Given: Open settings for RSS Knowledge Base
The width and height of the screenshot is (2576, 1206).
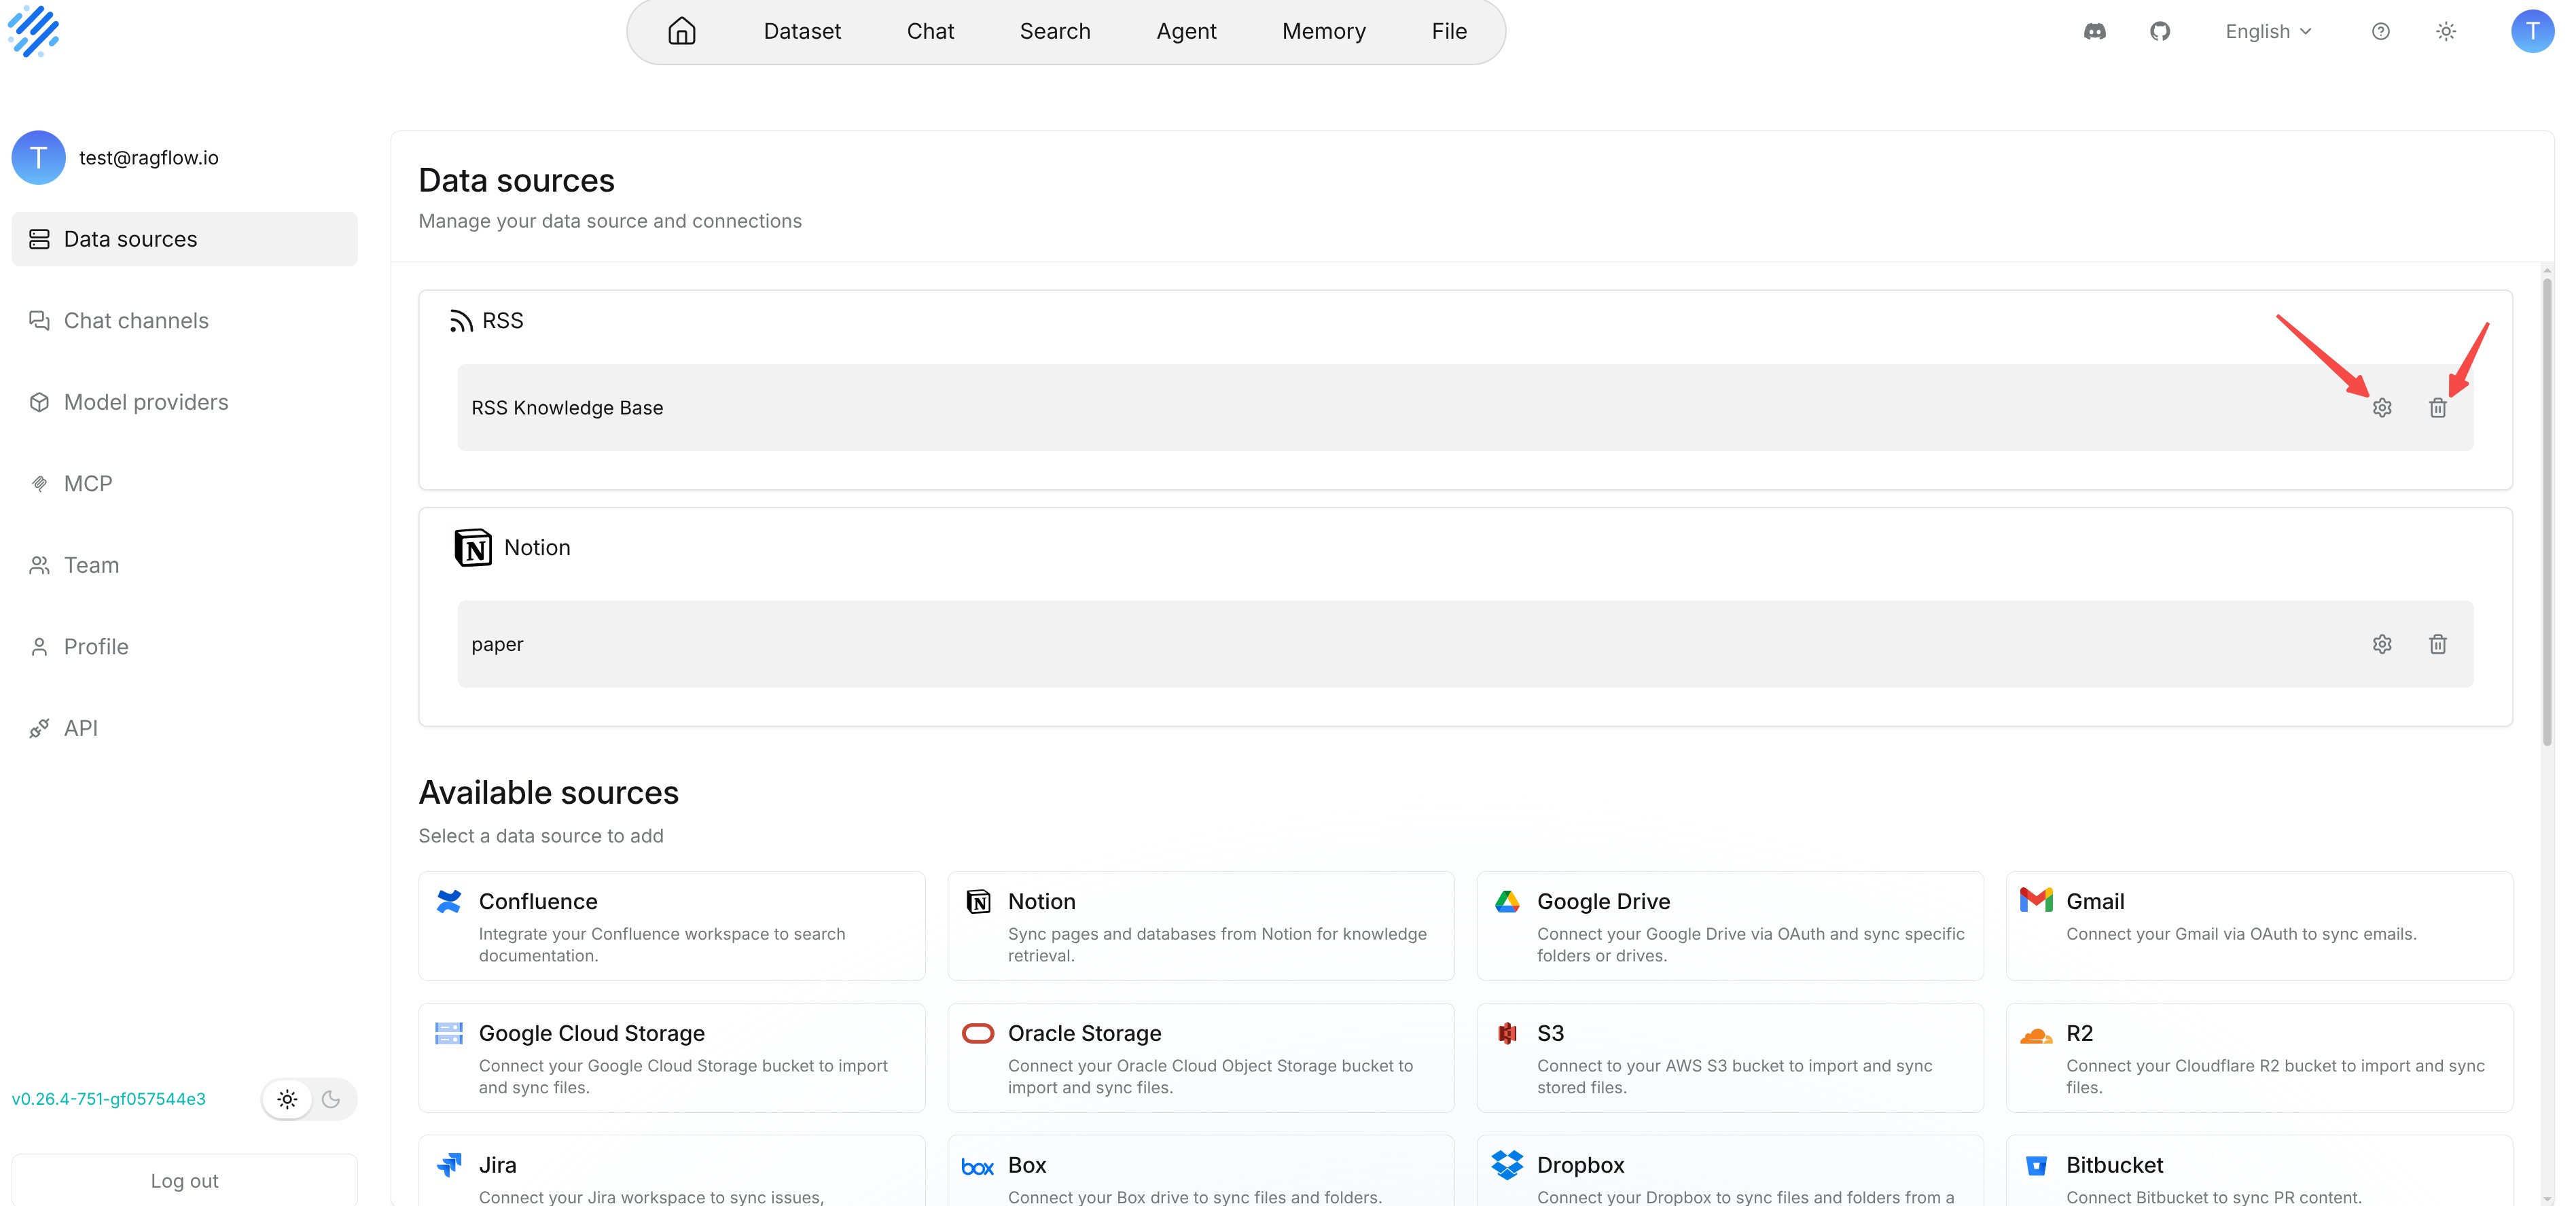Looking at the screenshot, I should [x=2382, y=408].
